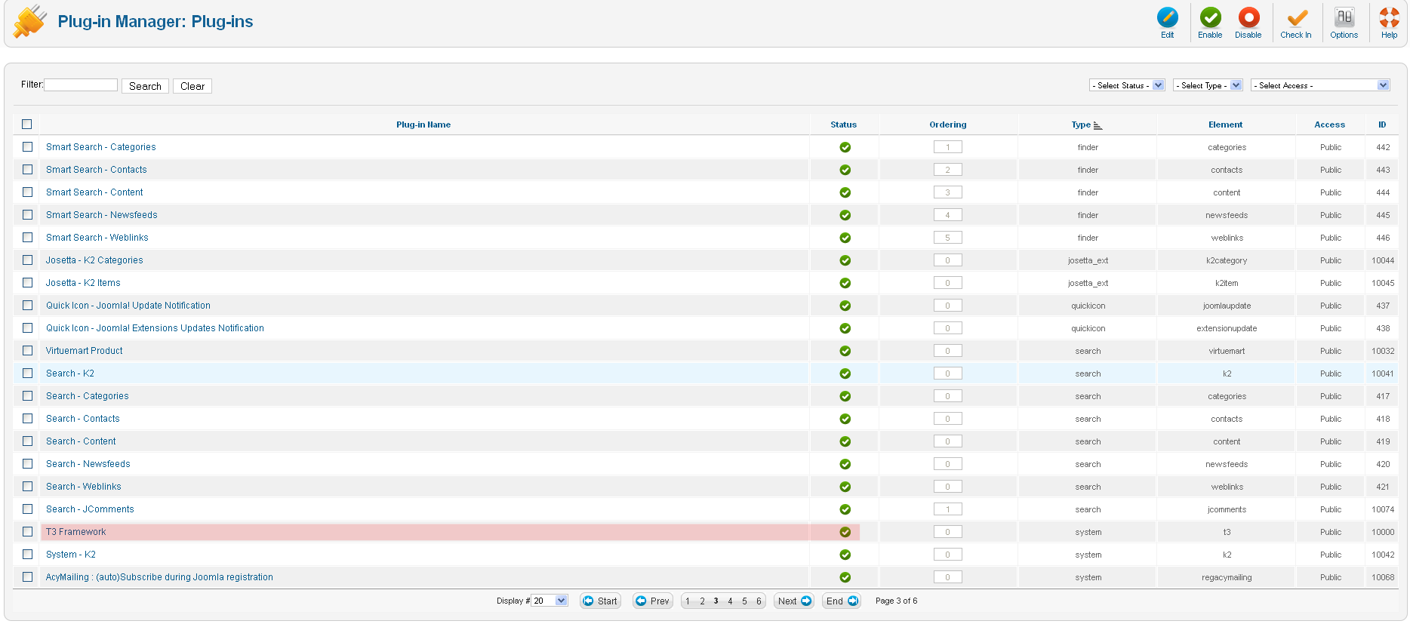Viewport: 1410px width, 624px height.
Task: Open the Help lifebuoy icon
Action: tap(1389, 18)
